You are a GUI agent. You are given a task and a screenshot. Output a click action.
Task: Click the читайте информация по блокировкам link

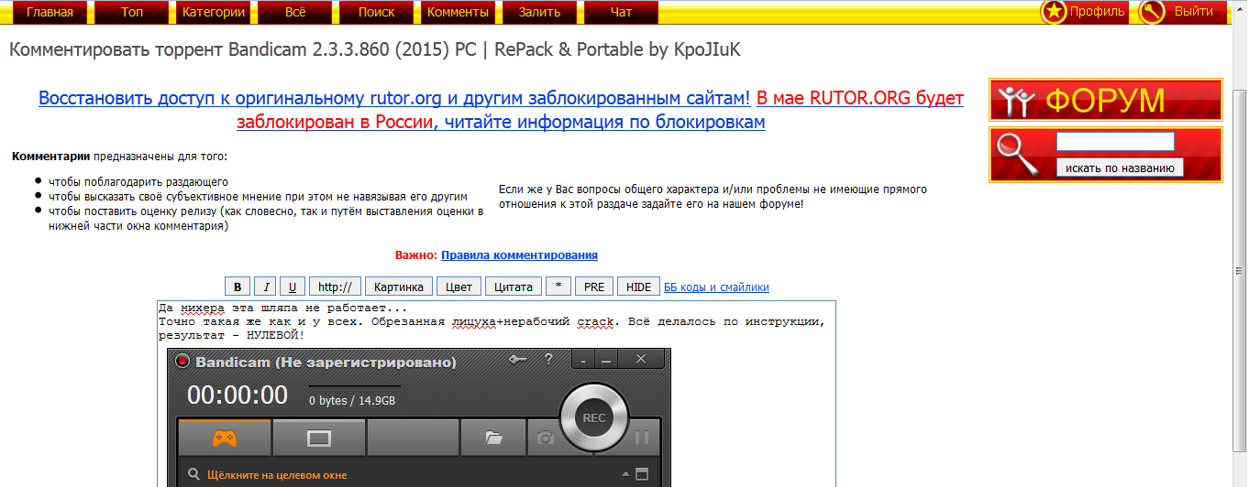click(x=605, y=122)
